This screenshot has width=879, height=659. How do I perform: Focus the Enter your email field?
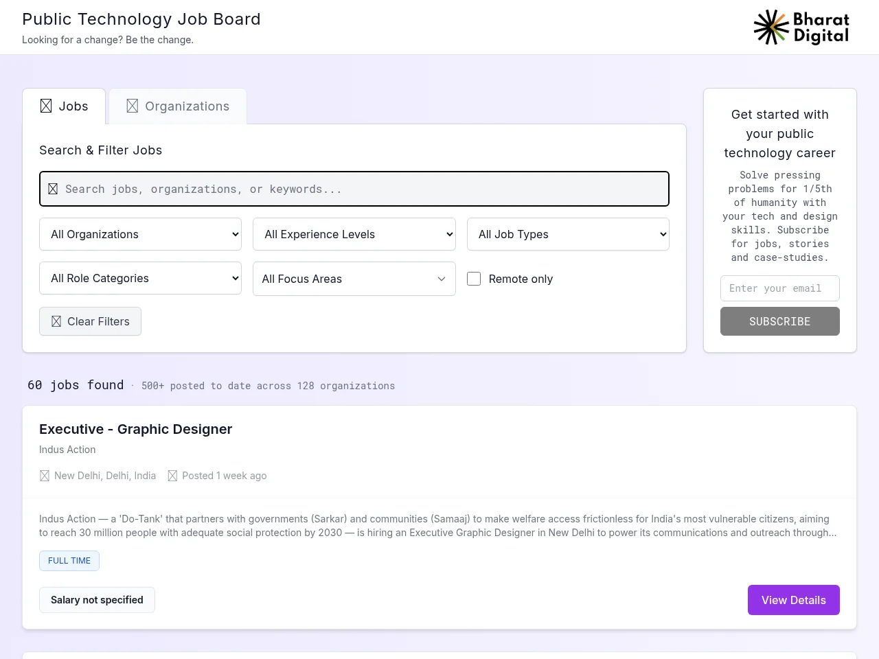(x=780, y=288)
